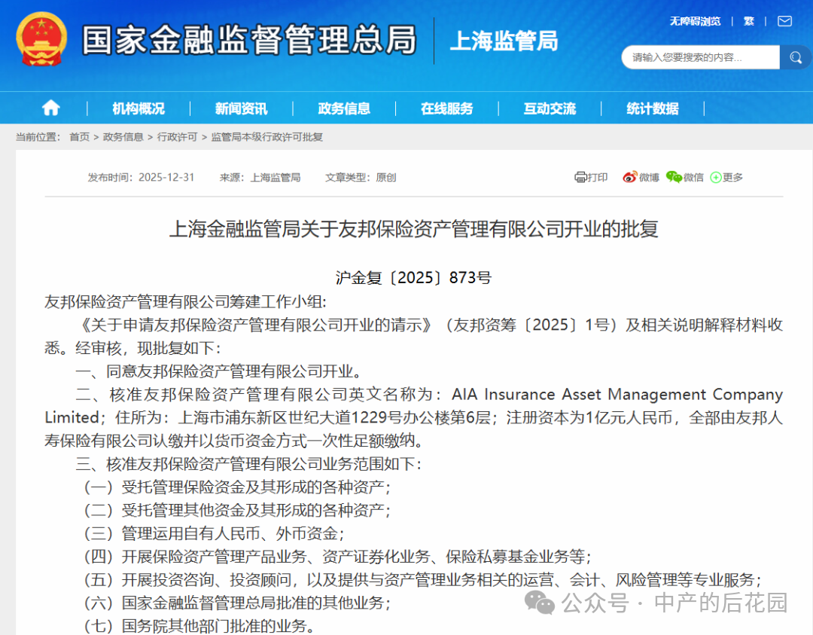Click 打印 text button
This screenshot has height=635, width=813.
pos(597,178)
